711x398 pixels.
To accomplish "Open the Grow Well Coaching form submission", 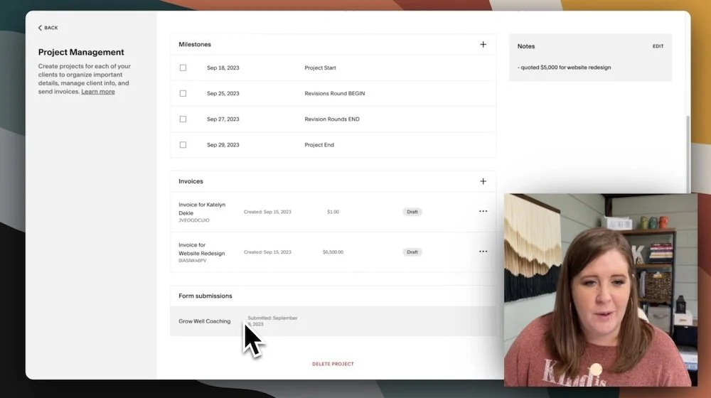I will [333, 321].
